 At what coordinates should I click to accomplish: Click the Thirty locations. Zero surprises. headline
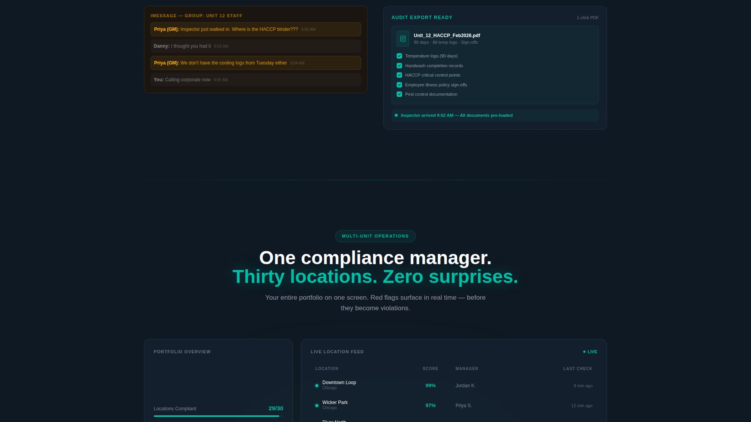pos(375,277)
